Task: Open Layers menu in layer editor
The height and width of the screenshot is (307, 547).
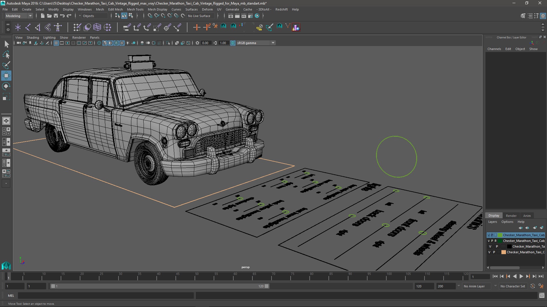Action: (492, 222)
